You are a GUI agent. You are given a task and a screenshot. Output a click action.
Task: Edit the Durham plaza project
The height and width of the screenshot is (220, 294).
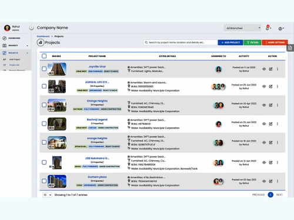[x=270, y=181]
